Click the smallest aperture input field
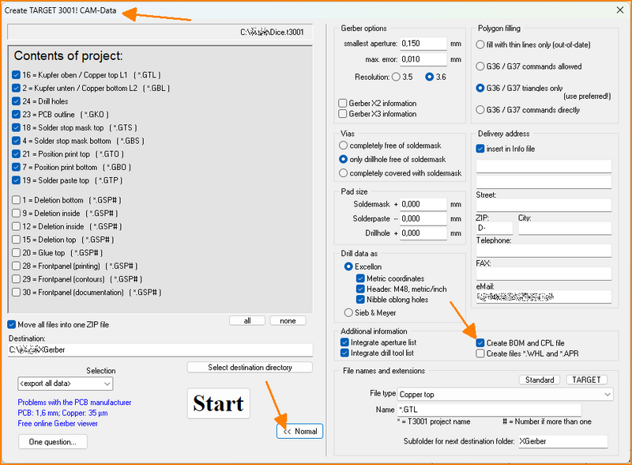The image size is (632, 465). [x=423, y=43]
